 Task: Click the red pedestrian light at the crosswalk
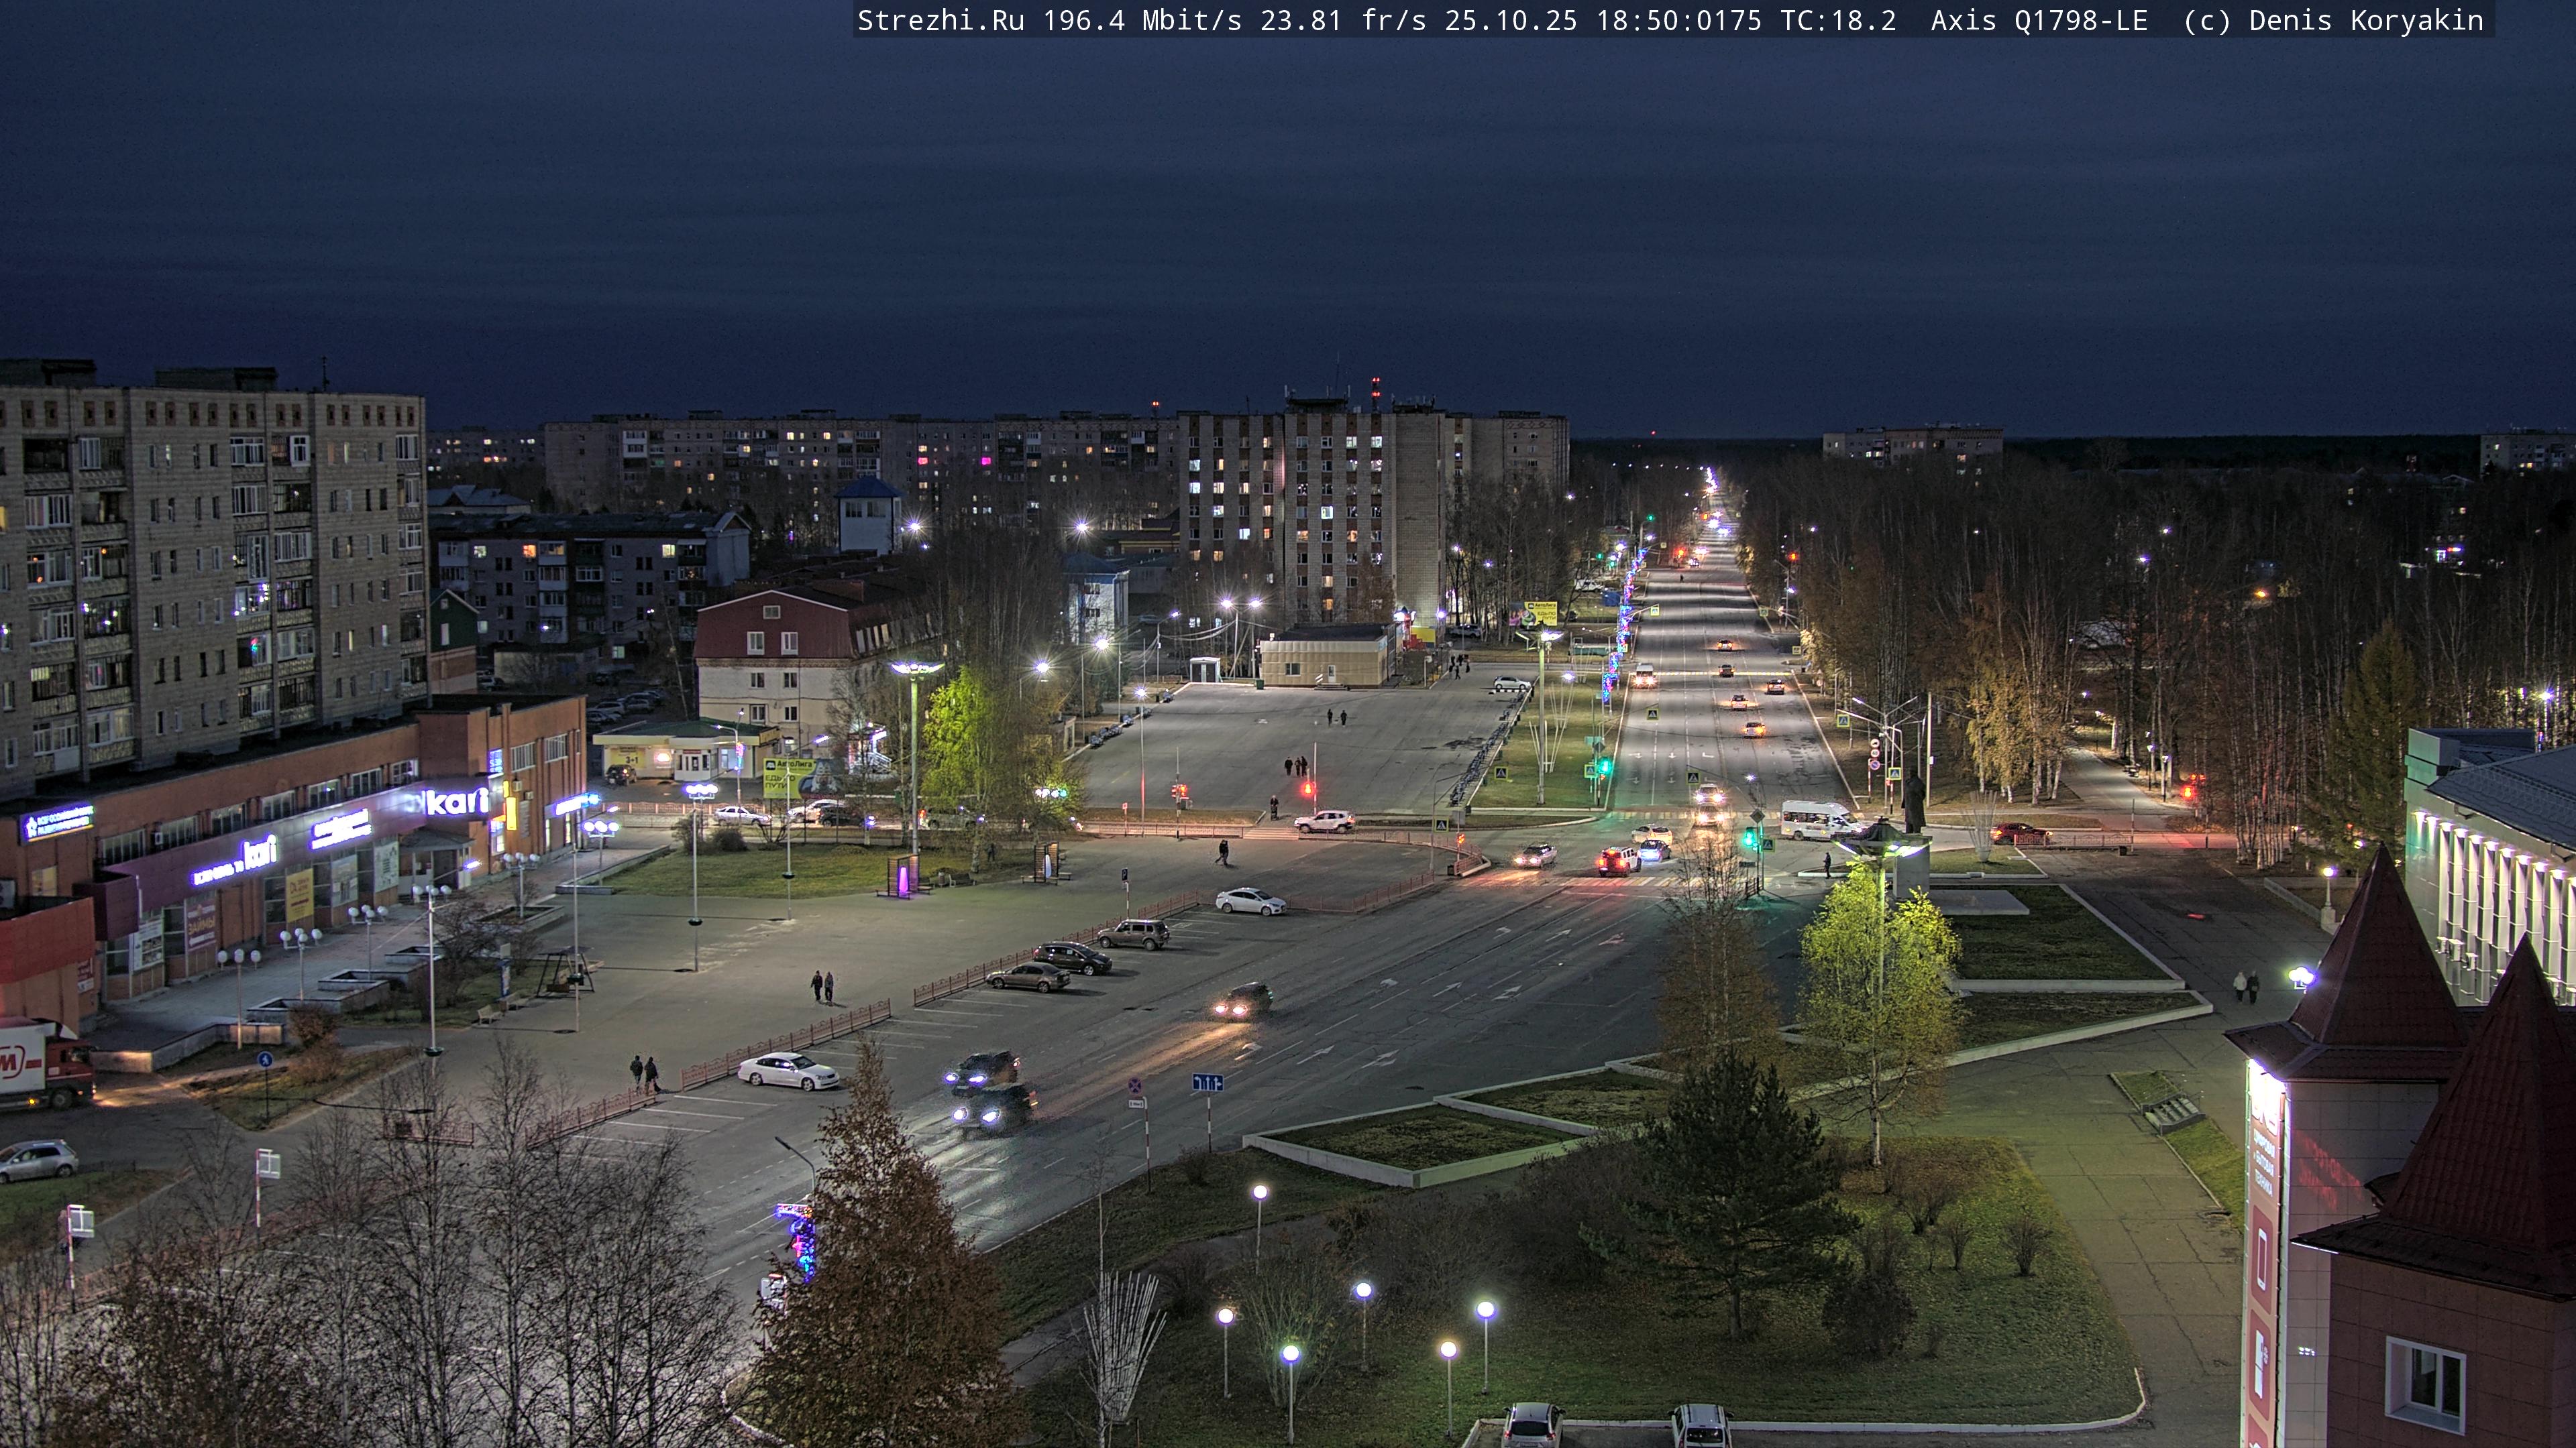(x=1307, y=790)
